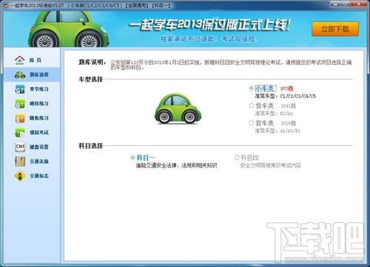Click the 973题 count text
The image size is (370, 267).
coord(287,89)
